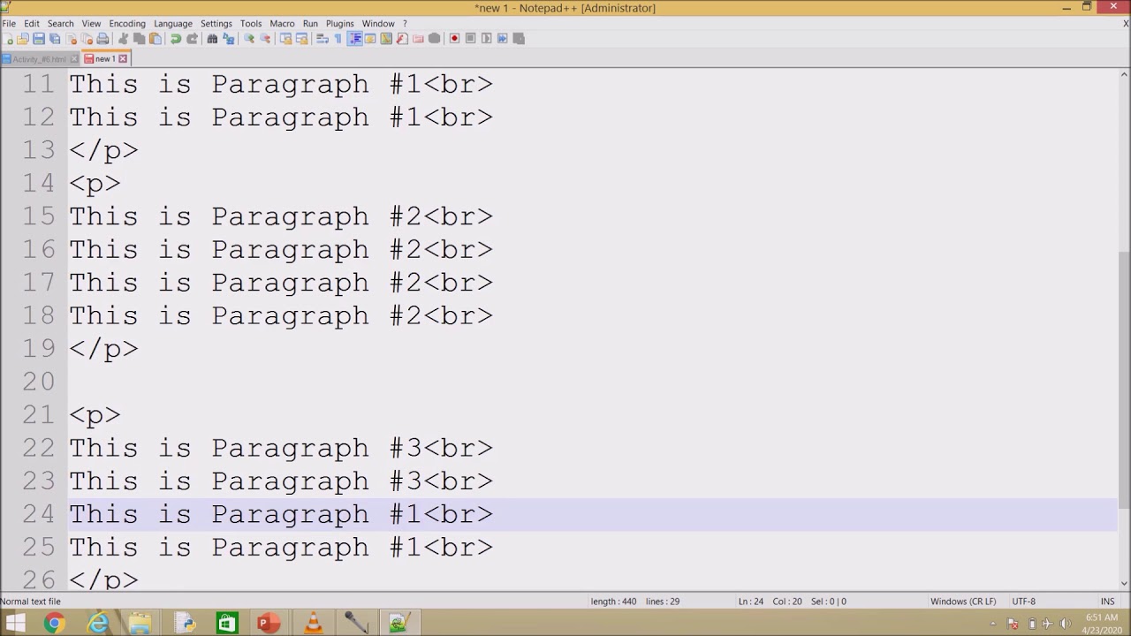Viewport: 1131px width, 636px height.
Task: Close the new 1 tab
Action: pos(123,59)
